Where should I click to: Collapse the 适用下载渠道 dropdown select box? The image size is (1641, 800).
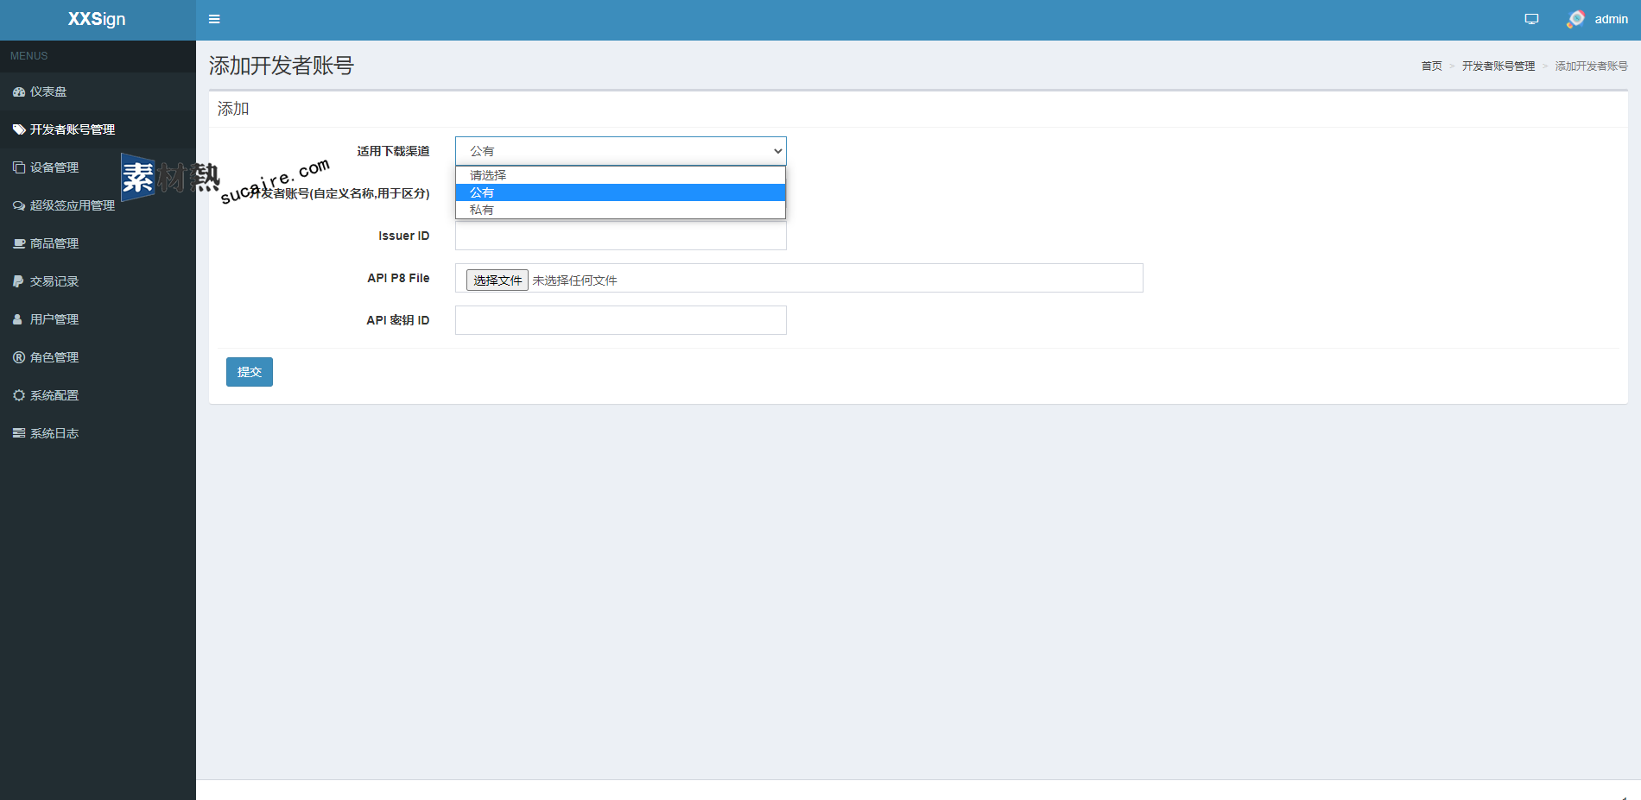[620, 151]
